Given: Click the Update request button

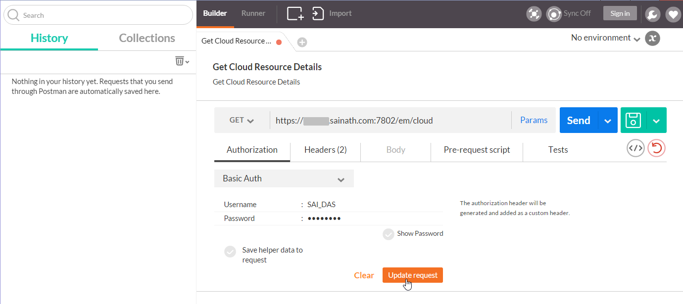Looking at the screenshot, I should click(x=413, y=275).
